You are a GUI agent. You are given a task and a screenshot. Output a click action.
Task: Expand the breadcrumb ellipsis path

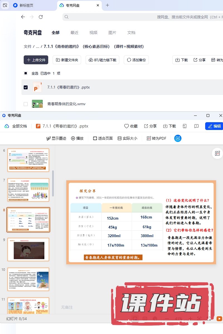coord(37,46)
